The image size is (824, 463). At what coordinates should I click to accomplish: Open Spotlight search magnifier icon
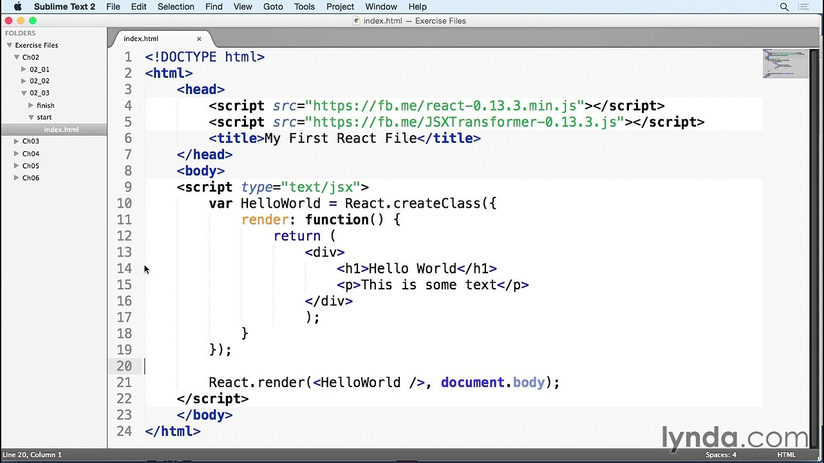pos(784,6)
